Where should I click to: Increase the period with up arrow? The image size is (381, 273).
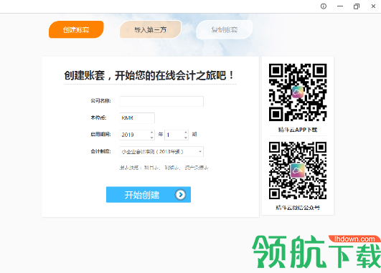[x=186, y=133]
